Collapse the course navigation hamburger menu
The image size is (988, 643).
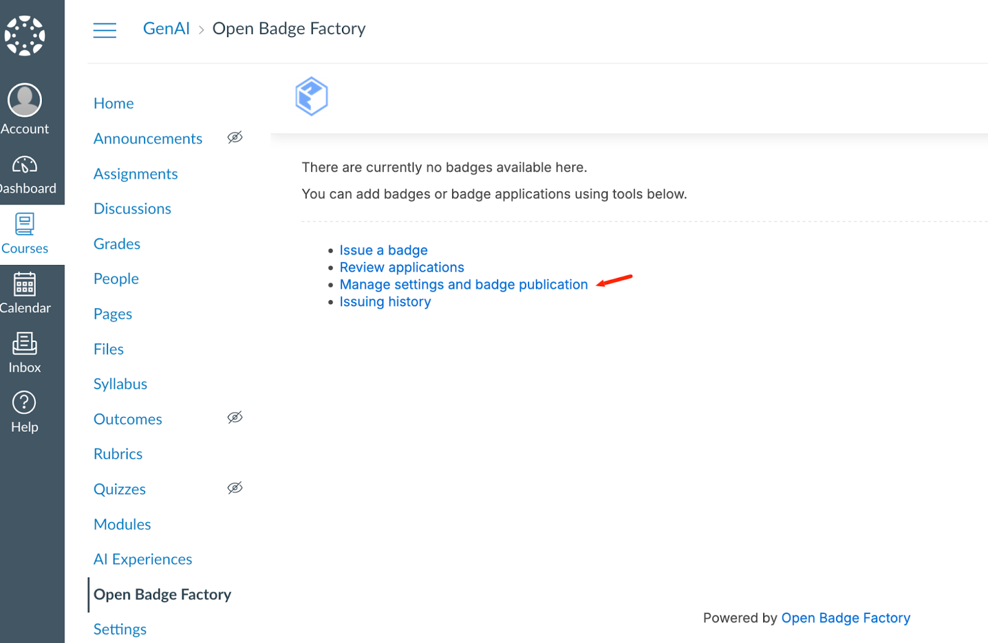105,30
